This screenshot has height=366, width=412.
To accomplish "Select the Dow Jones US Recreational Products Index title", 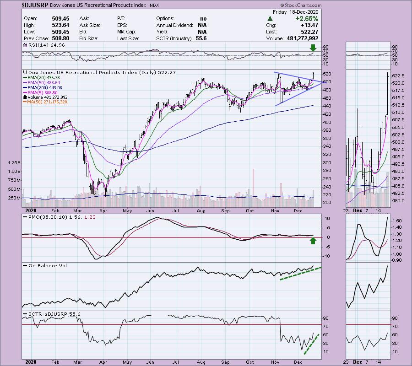I will coord(98,5).
